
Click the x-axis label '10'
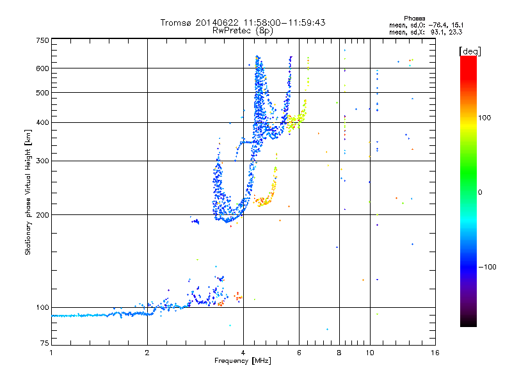click(x=370, y=353)
